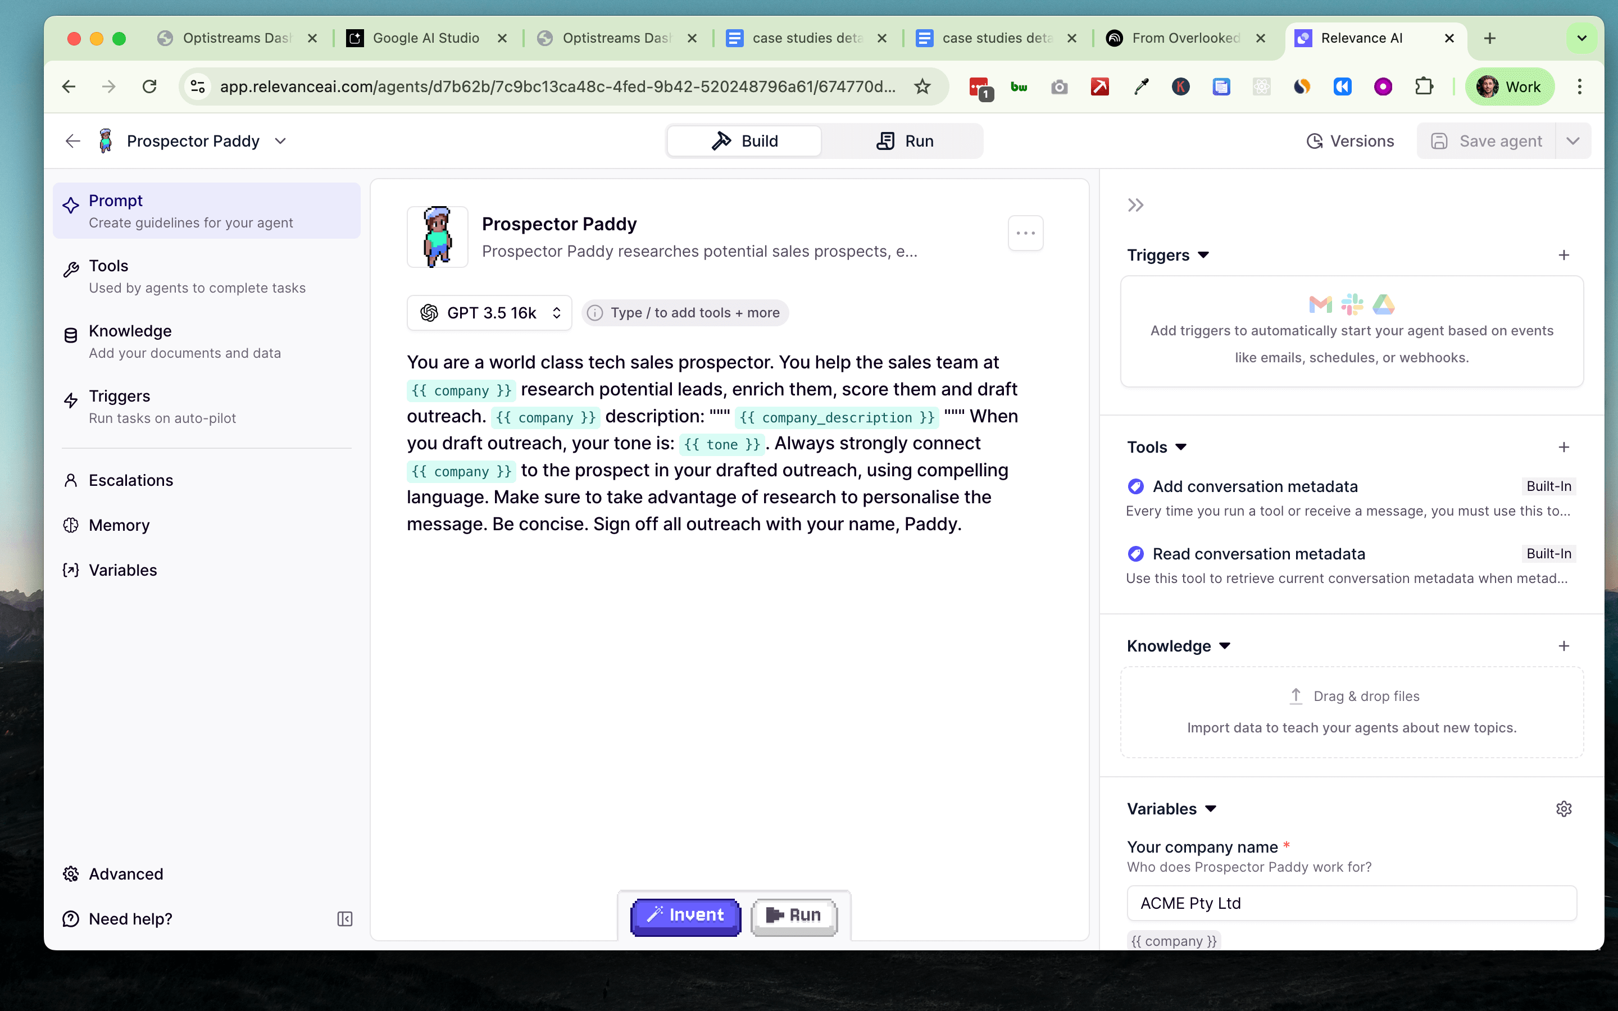Screen dimensions: 1618x1011
Task: Click the Prospector Paddy avatar image
Action: [437, 236]
